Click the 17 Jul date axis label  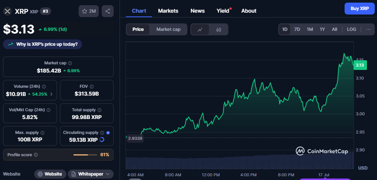click(324, 175)
